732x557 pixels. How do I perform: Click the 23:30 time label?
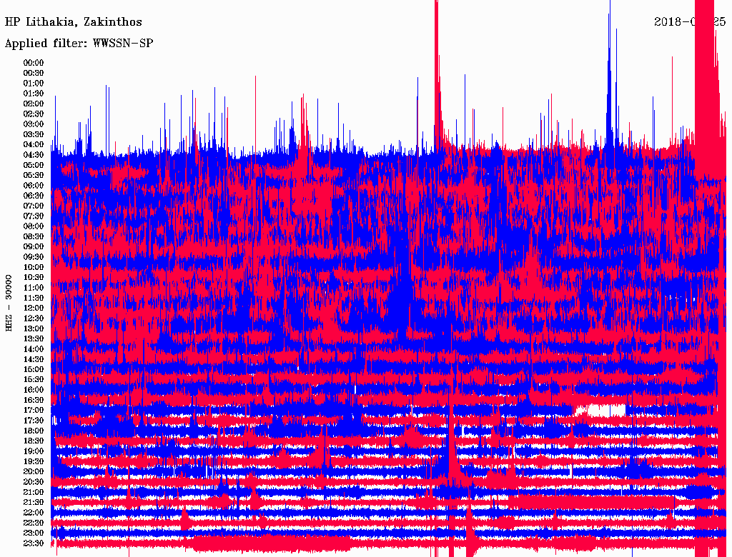(x=34, y=543)
